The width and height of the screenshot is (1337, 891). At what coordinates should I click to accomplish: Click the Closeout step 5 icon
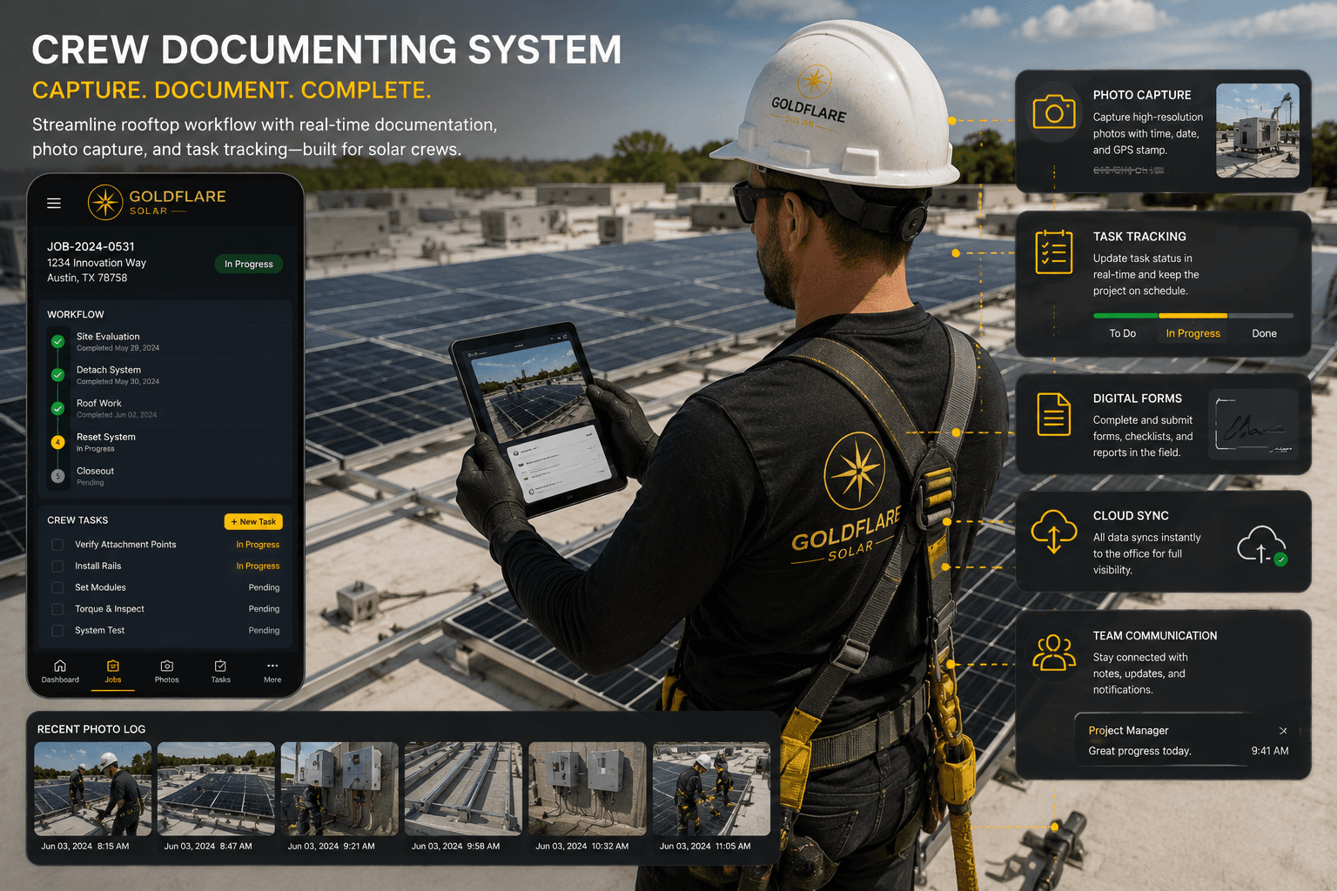coord(57,476)
